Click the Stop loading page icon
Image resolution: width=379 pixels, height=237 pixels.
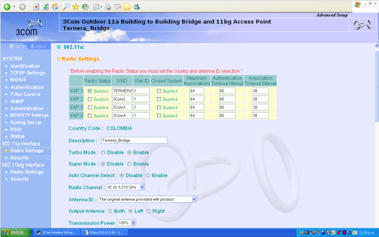click(x=36, y=6)
